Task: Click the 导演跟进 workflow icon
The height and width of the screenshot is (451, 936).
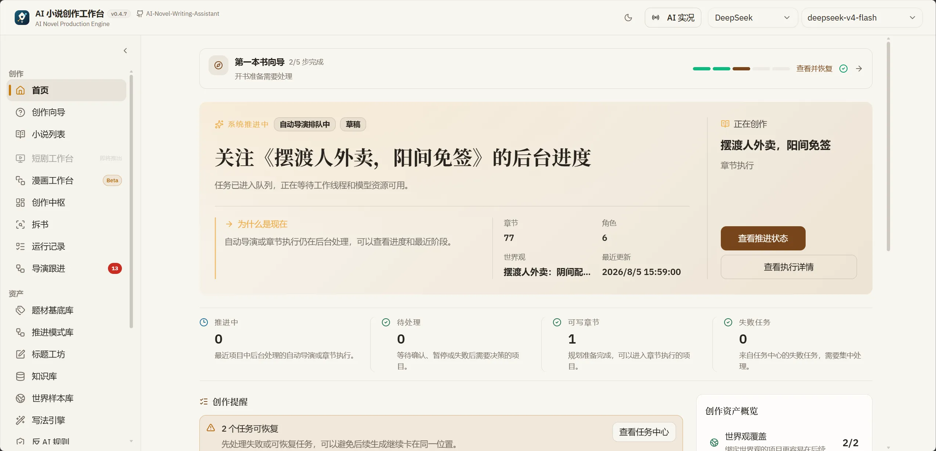Action: coord(20,268)
